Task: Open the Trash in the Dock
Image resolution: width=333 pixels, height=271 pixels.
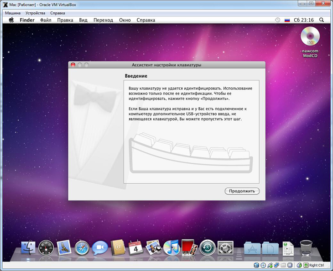Action: 306,248
